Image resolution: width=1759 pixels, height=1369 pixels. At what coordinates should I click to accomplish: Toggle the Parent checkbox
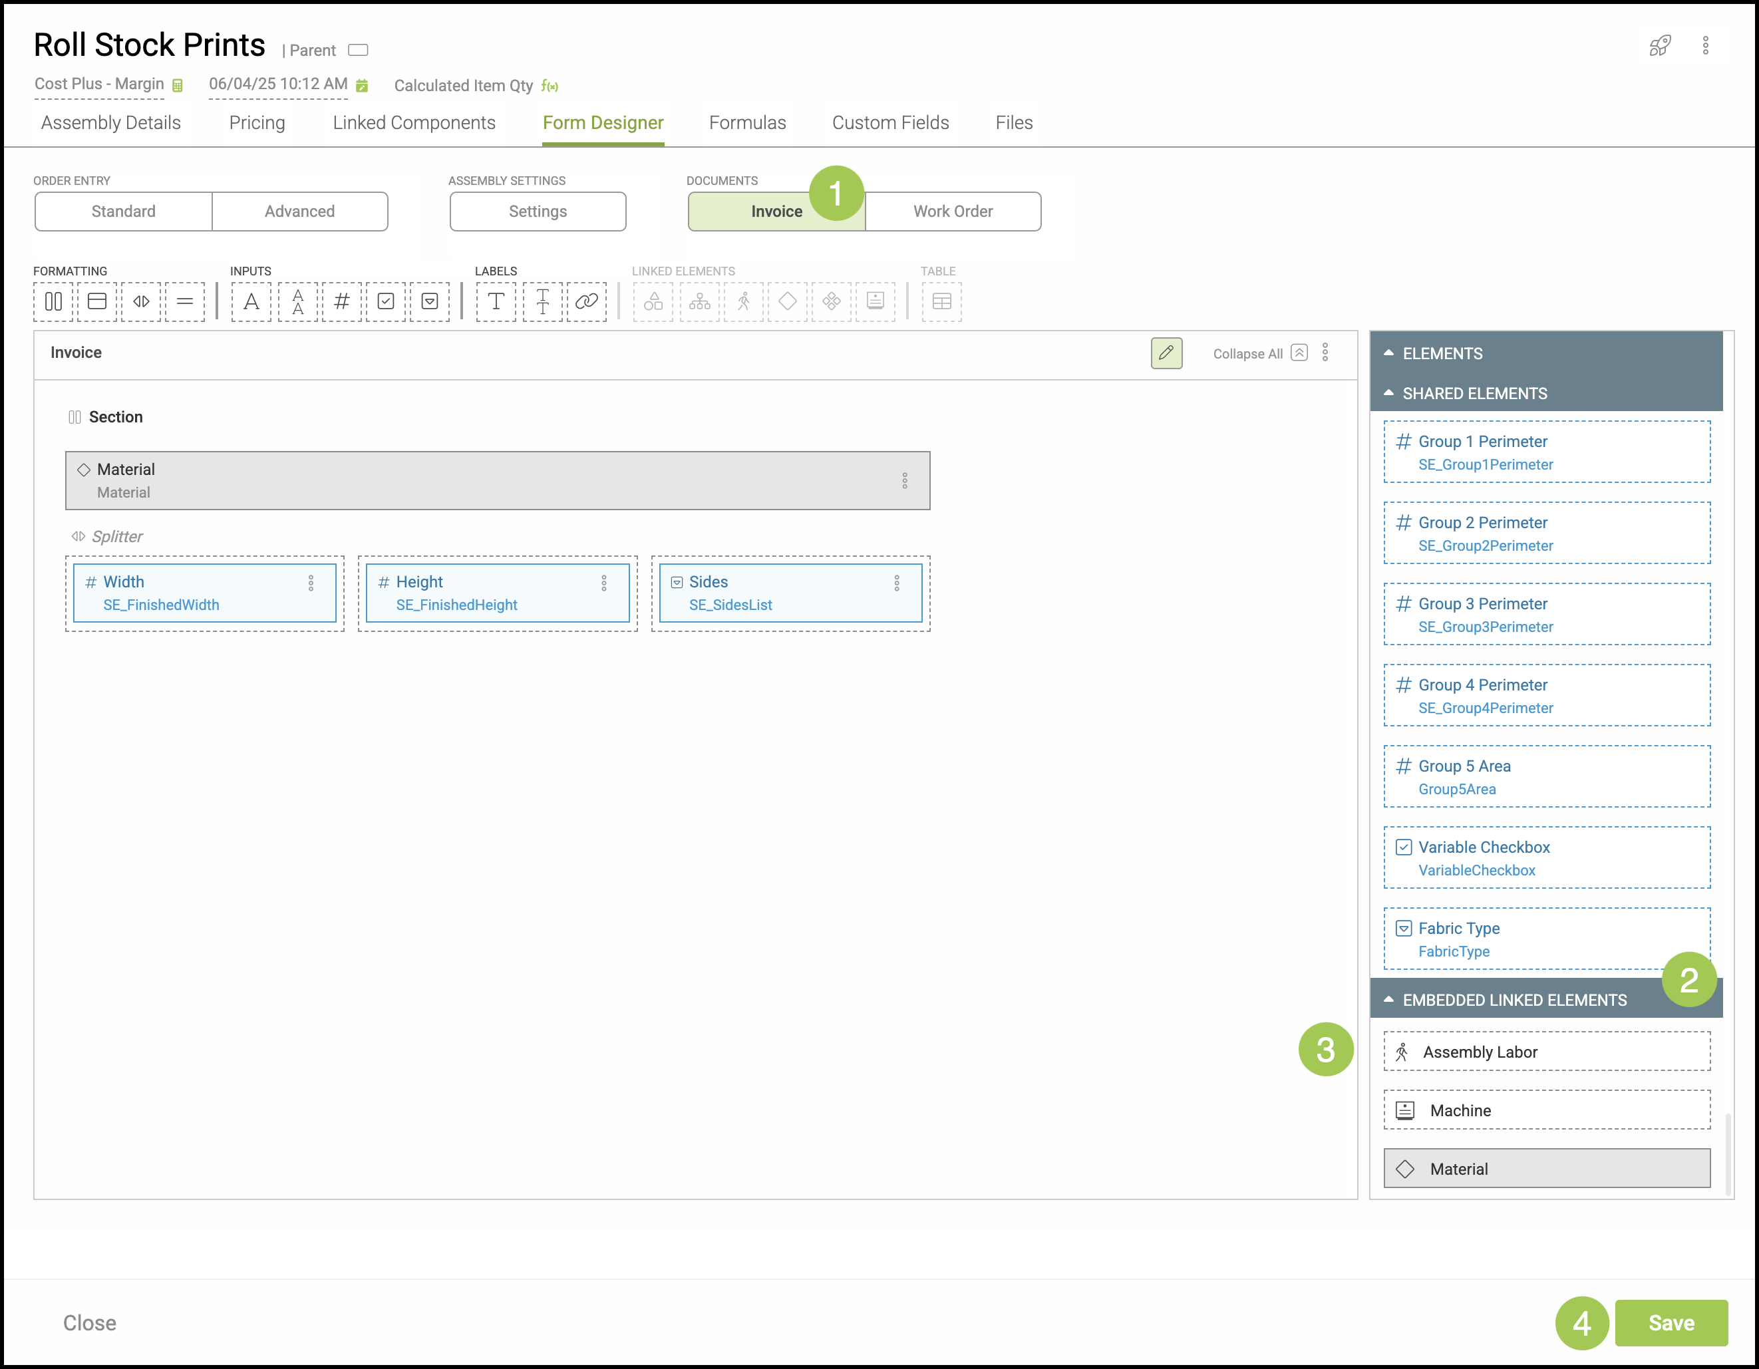pos(358,50)
